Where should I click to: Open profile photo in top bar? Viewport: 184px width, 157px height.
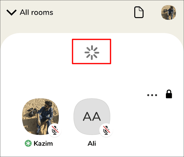(x=168, y=12)
